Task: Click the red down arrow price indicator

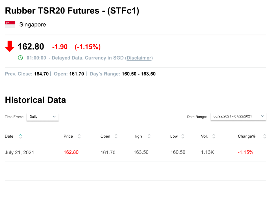Action: pos(10,46)
